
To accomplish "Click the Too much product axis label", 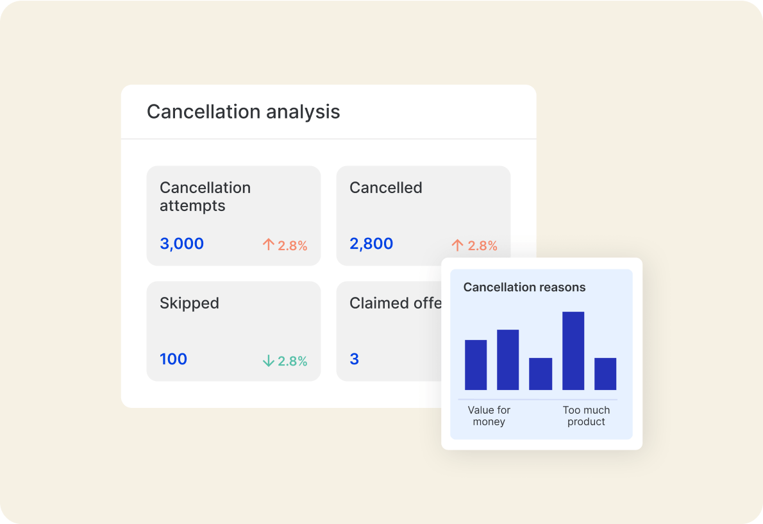I will [x=586, y=416].
